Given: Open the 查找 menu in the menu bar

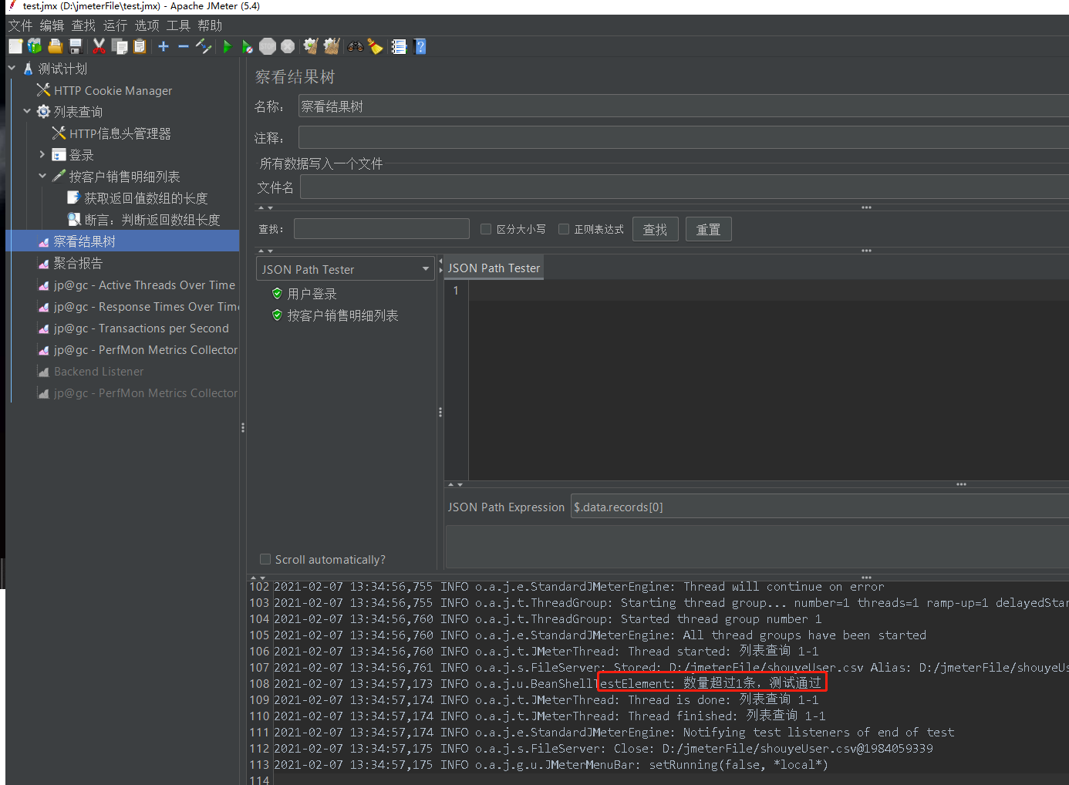Looking at the screenshot, I should [84, 25].
